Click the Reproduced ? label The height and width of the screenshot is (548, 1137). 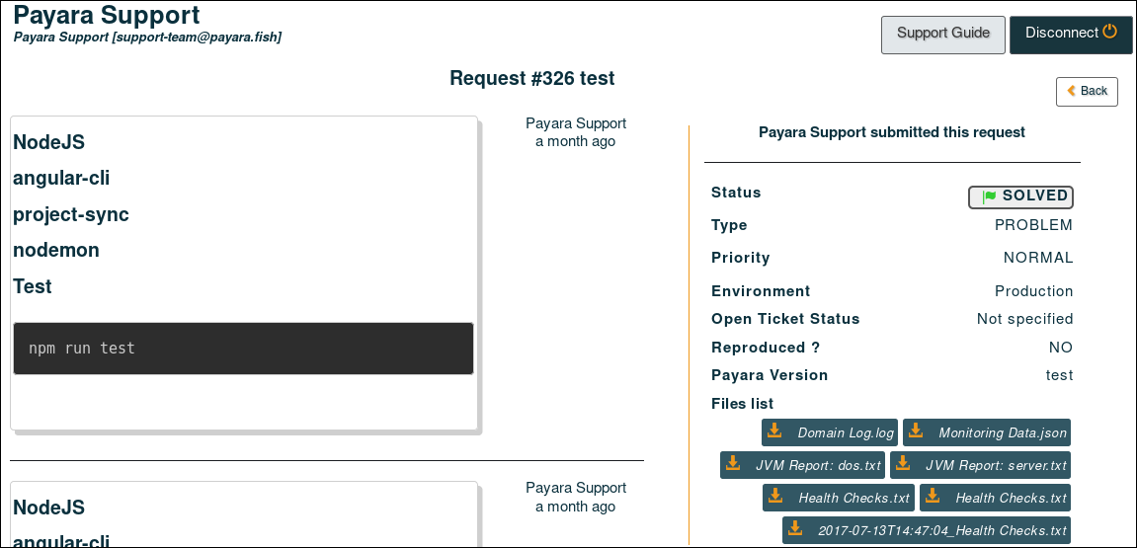coord(766,348)
